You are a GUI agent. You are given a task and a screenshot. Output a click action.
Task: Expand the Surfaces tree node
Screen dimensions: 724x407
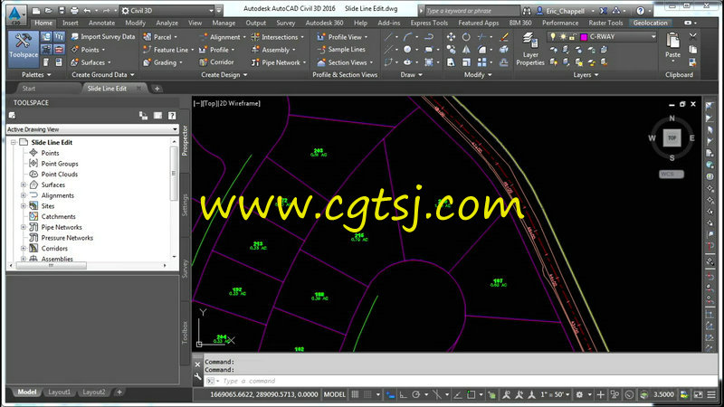24,185
